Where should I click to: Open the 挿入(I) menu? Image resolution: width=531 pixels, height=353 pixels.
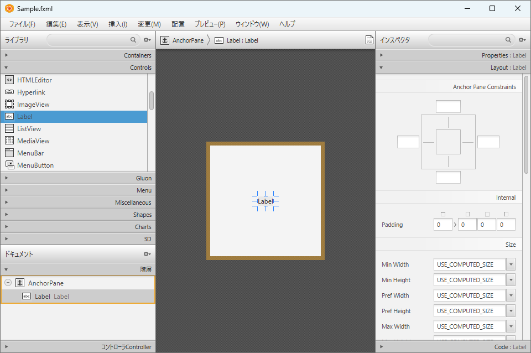tap(118, 24)
